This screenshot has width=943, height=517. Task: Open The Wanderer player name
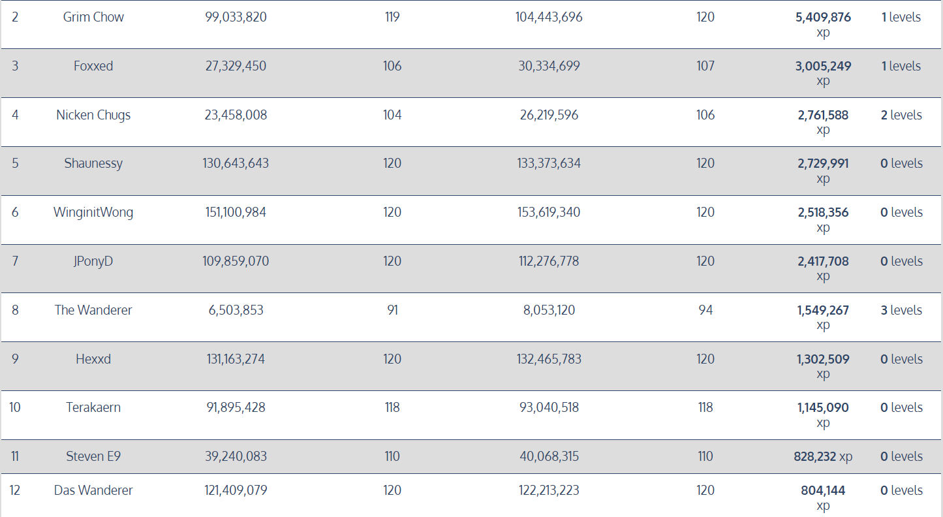click(x=93, y=310)
